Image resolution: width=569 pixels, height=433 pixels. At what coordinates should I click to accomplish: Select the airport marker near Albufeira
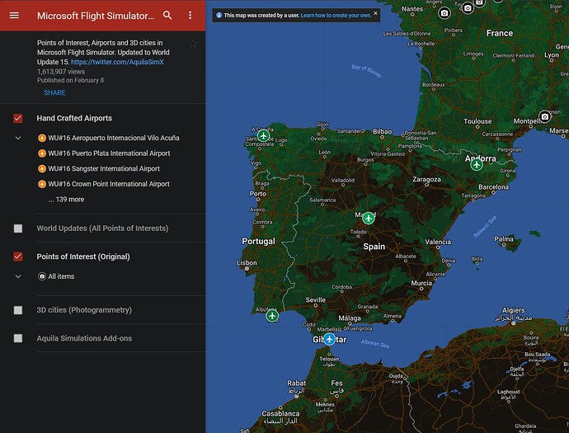click(272, 316)
